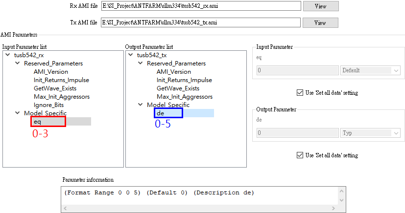Image resolution: width=405 pixels, height=213 pixels.
Task: Select tusb542_tx root item
Action: 152,55
